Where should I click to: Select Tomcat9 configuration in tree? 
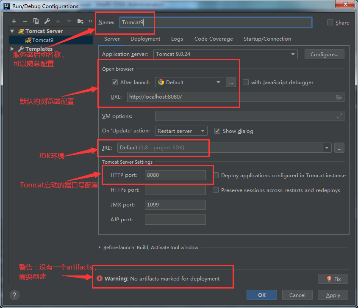pyautogui.click(x=51, y=40)
